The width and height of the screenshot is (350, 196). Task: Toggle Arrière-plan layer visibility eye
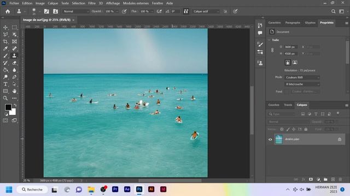pos(270,139)
